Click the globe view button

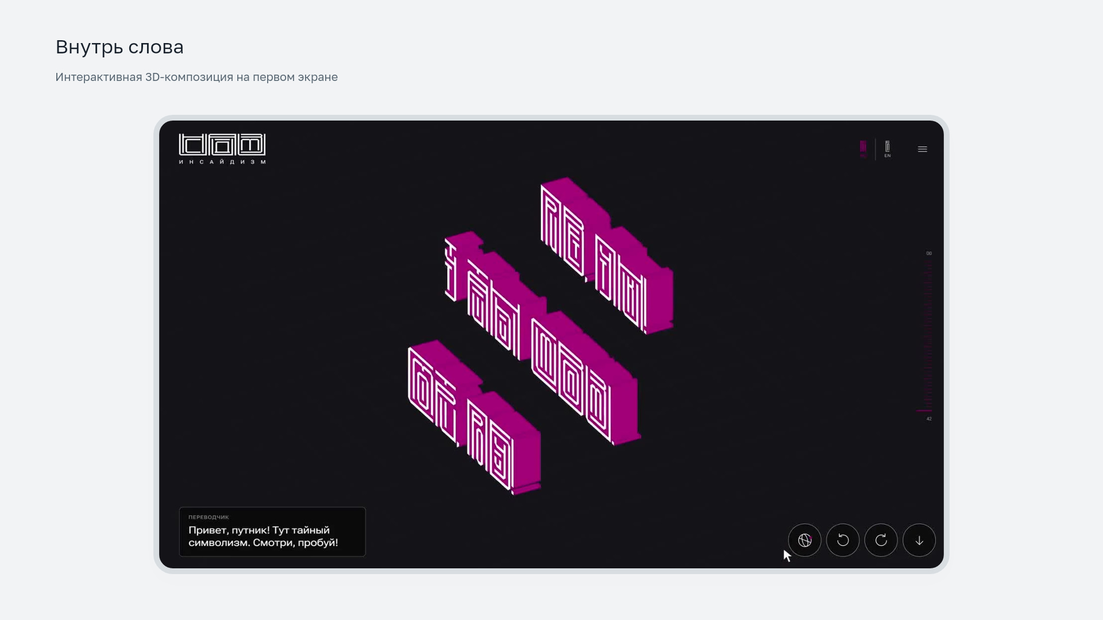pyautogui.click(x=804, y=540)
